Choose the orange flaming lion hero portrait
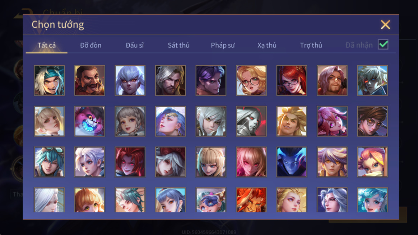 (251, 200)
